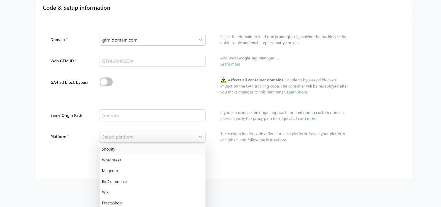The width and height of the screenshot is (441, 207).
Task: Click the Web GTM ID field label
Action: click(x=62, y=61)
